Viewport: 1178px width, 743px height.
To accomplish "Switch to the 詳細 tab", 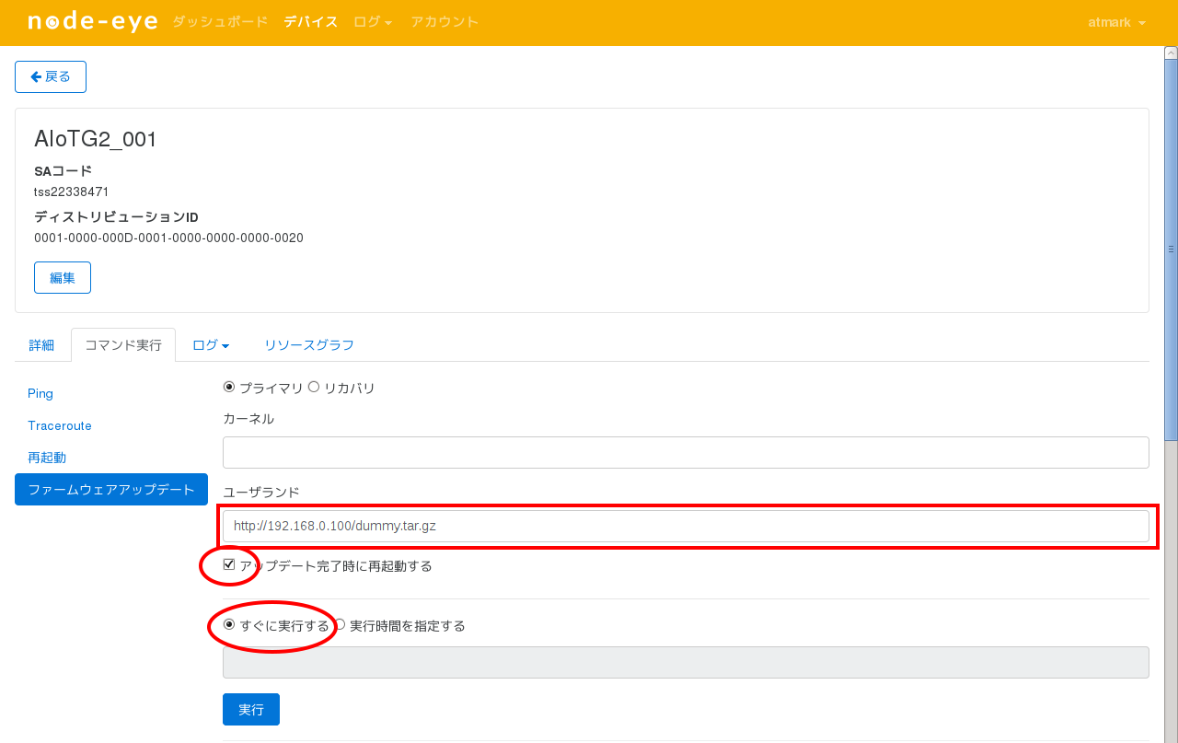I will pyautogui.click(x=41, y=345).
